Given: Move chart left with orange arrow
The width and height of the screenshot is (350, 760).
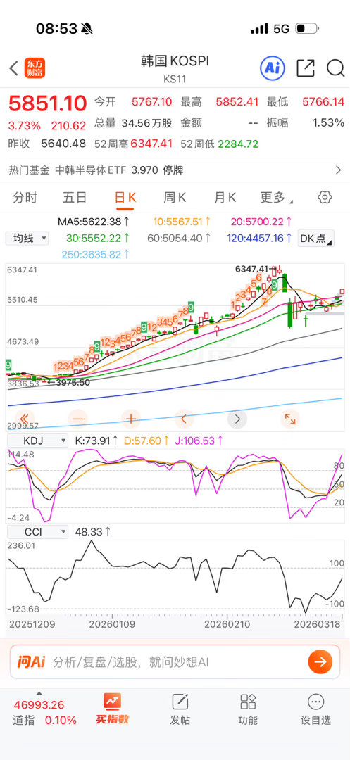Looking at the screenshot, I should point(184,418).
